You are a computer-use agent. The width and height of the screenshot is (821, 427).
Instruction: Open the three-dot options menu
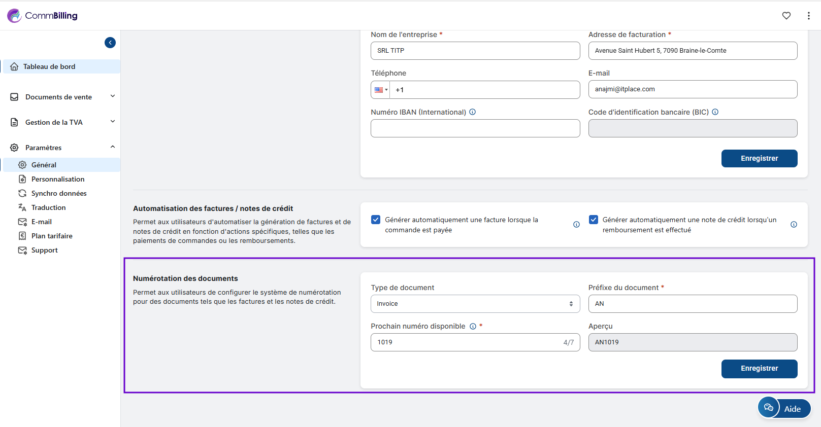point(808,16)
